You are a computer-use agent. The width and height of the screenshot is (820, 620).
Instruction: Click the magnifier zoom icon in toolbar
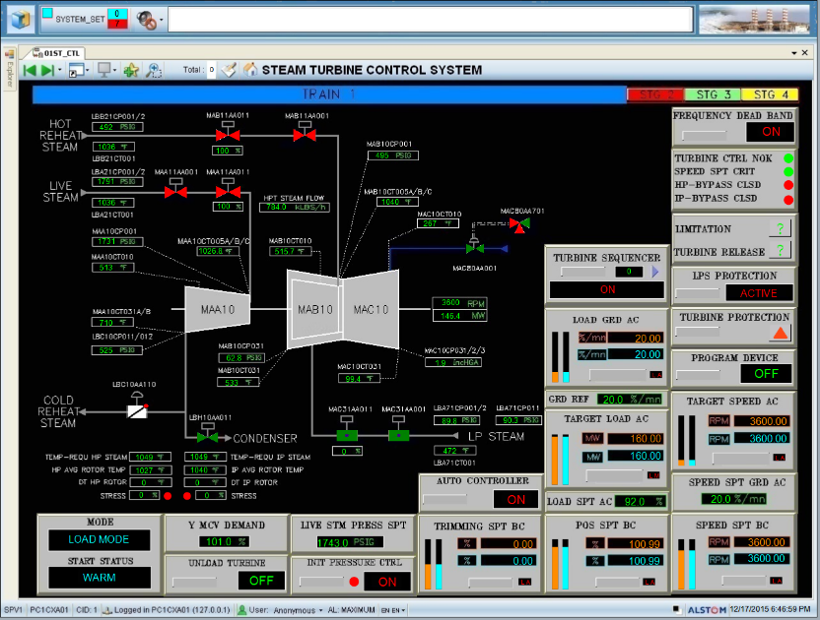tap(153, 70)
